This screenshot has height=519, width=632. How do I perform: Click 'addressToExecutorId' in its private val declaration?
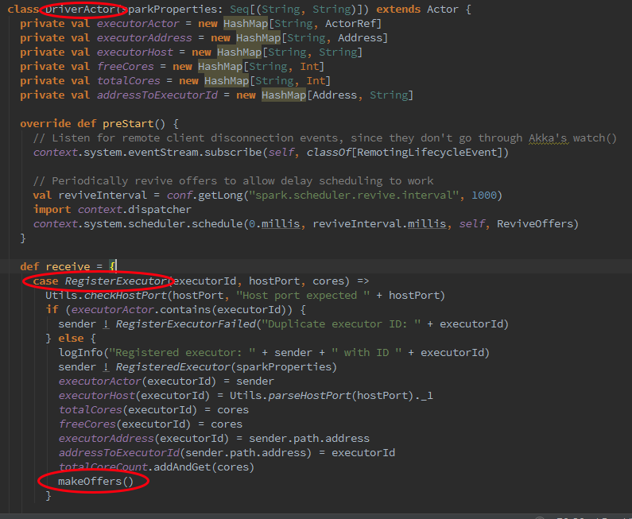coord(157,95)
